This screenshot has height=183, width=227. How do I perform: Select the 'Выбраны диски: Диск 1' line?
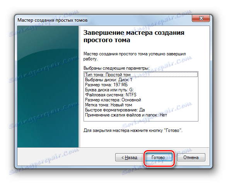tap(141, 80)
